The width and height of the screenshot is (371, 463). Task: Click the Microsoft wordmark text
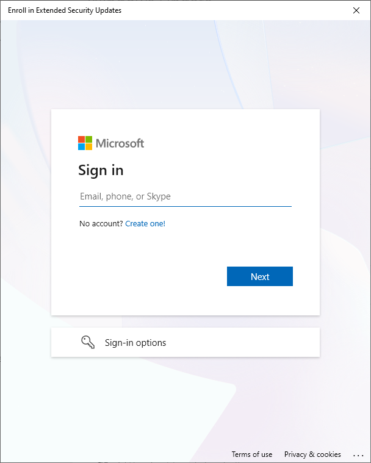[120, 143]
